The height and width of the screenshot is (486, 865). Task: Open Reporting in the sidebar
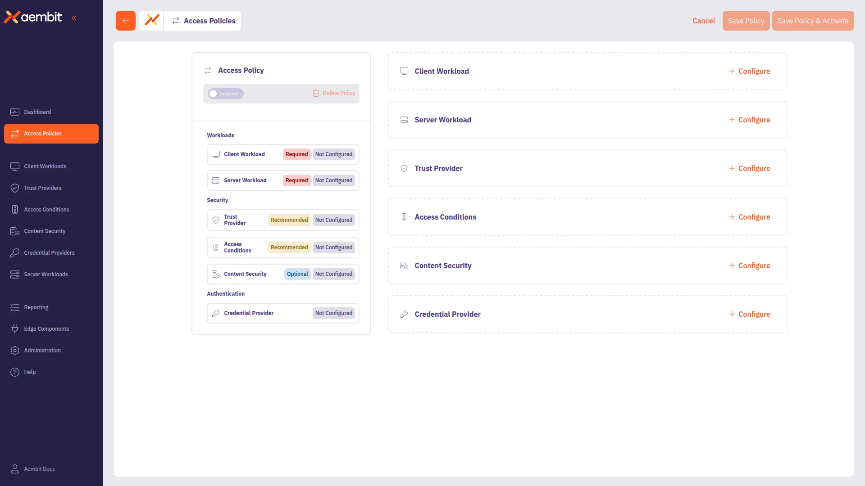51,307
